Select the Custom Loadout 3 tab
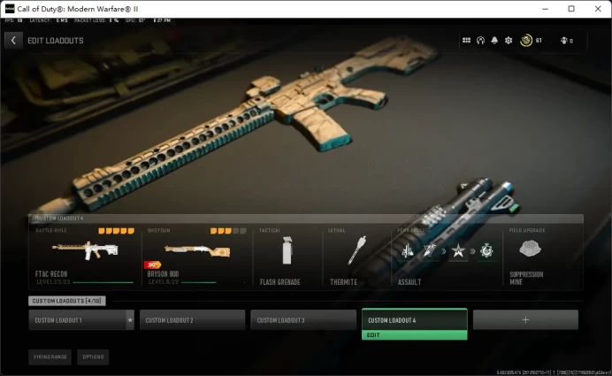 (303, 320)
